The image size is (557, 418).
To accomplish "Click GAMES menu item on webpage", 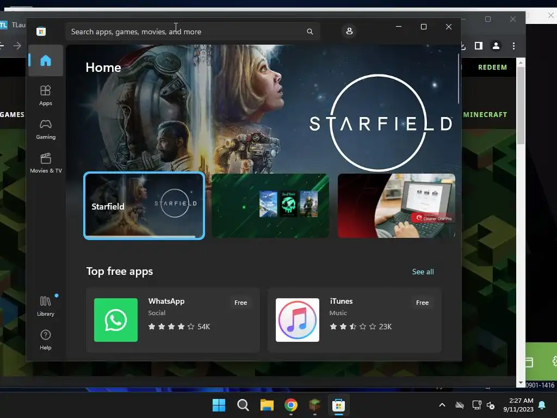I will pos(12,115).
